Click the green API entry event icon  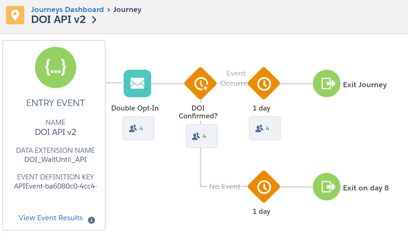click(x=56, y=67)
